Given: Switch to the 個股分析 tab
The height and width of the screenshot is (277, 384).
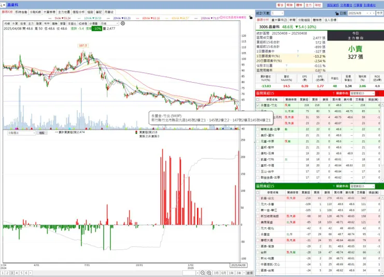Looking at the screenshot, I should tap(78, 12).
